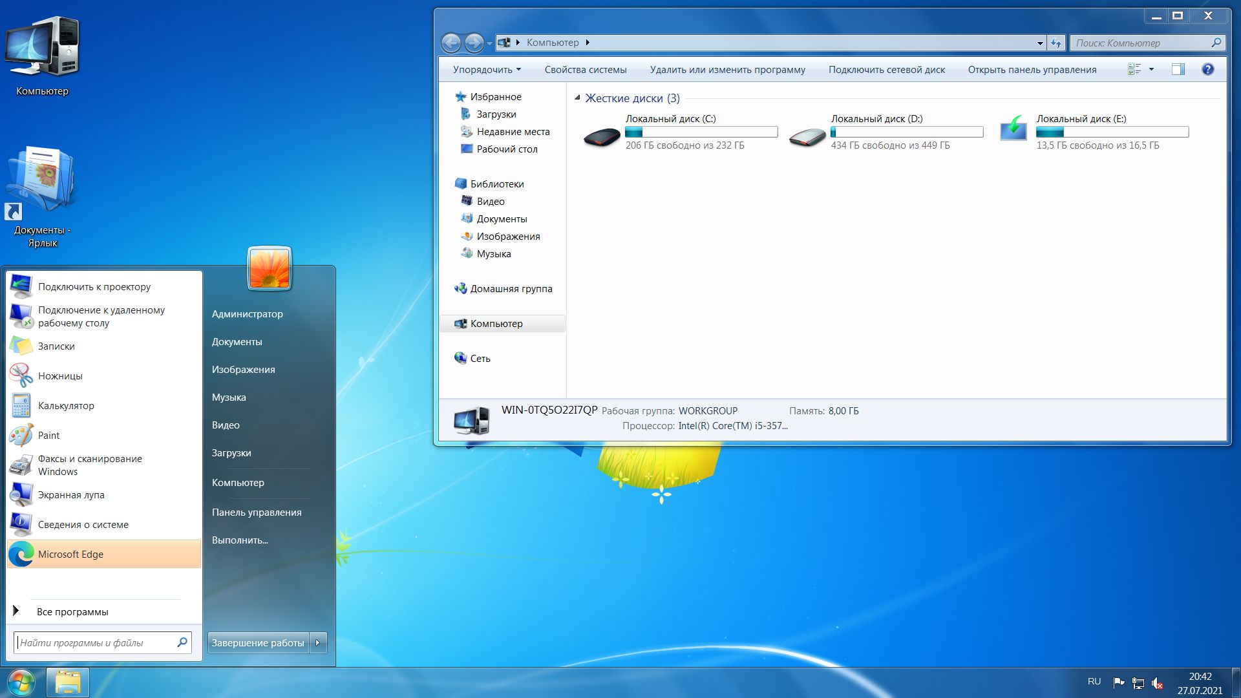1241x698 pixels.
Task: Click the Windows Start orb button
Action: point(21,682)
